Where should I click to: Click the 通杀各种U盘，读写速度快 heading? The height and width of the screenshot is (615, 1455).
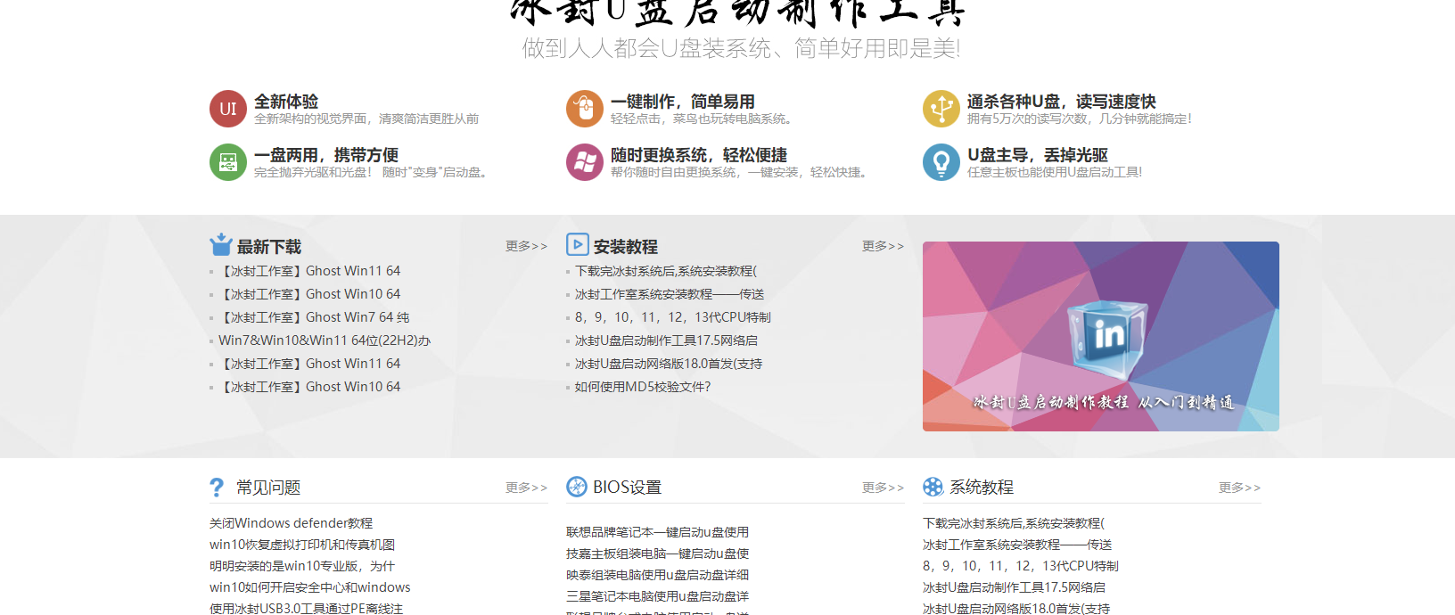(x=1062, y=102)
